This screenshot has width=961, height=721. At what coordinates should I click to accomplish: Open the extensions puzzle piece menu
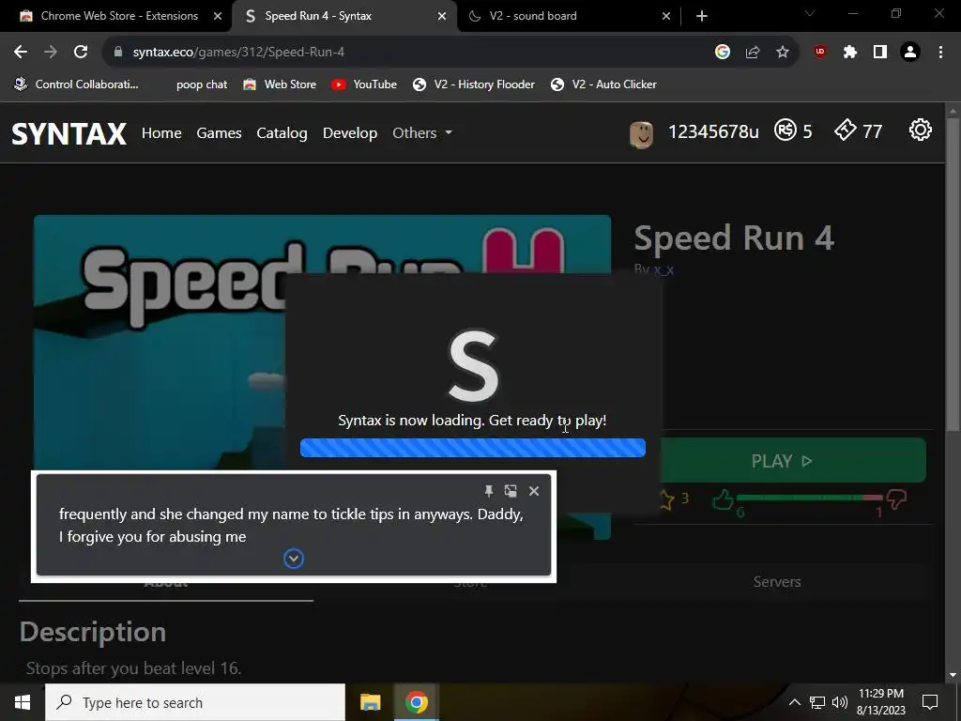[x=850, y=53]
